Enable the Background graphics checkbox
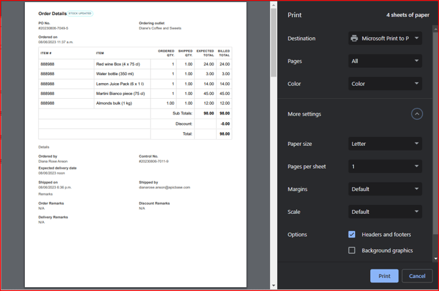 point(352,250)
